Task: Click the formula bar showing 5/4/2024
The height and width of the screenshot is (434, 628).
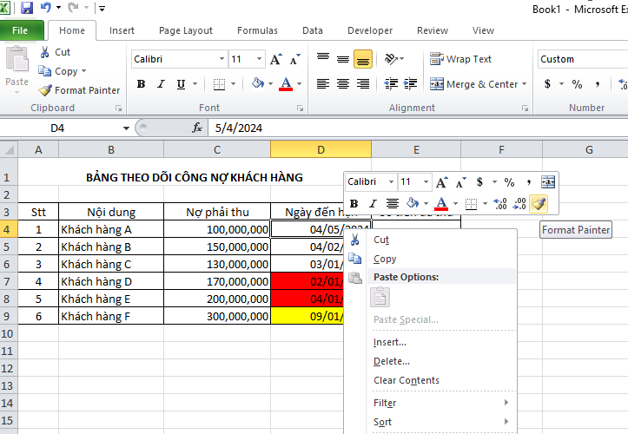Action: click(418, 128)
